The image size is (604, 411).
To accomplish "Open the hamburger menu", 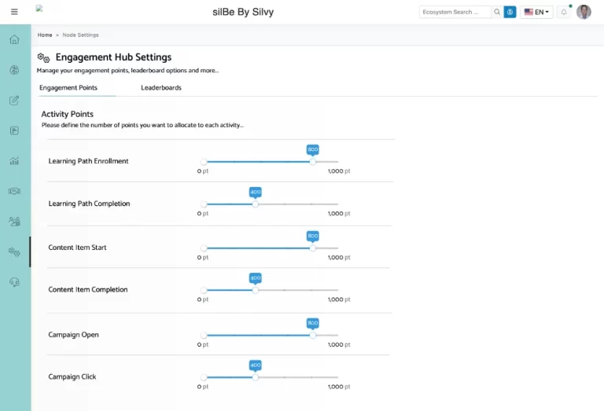I will (x=14, y=12).
